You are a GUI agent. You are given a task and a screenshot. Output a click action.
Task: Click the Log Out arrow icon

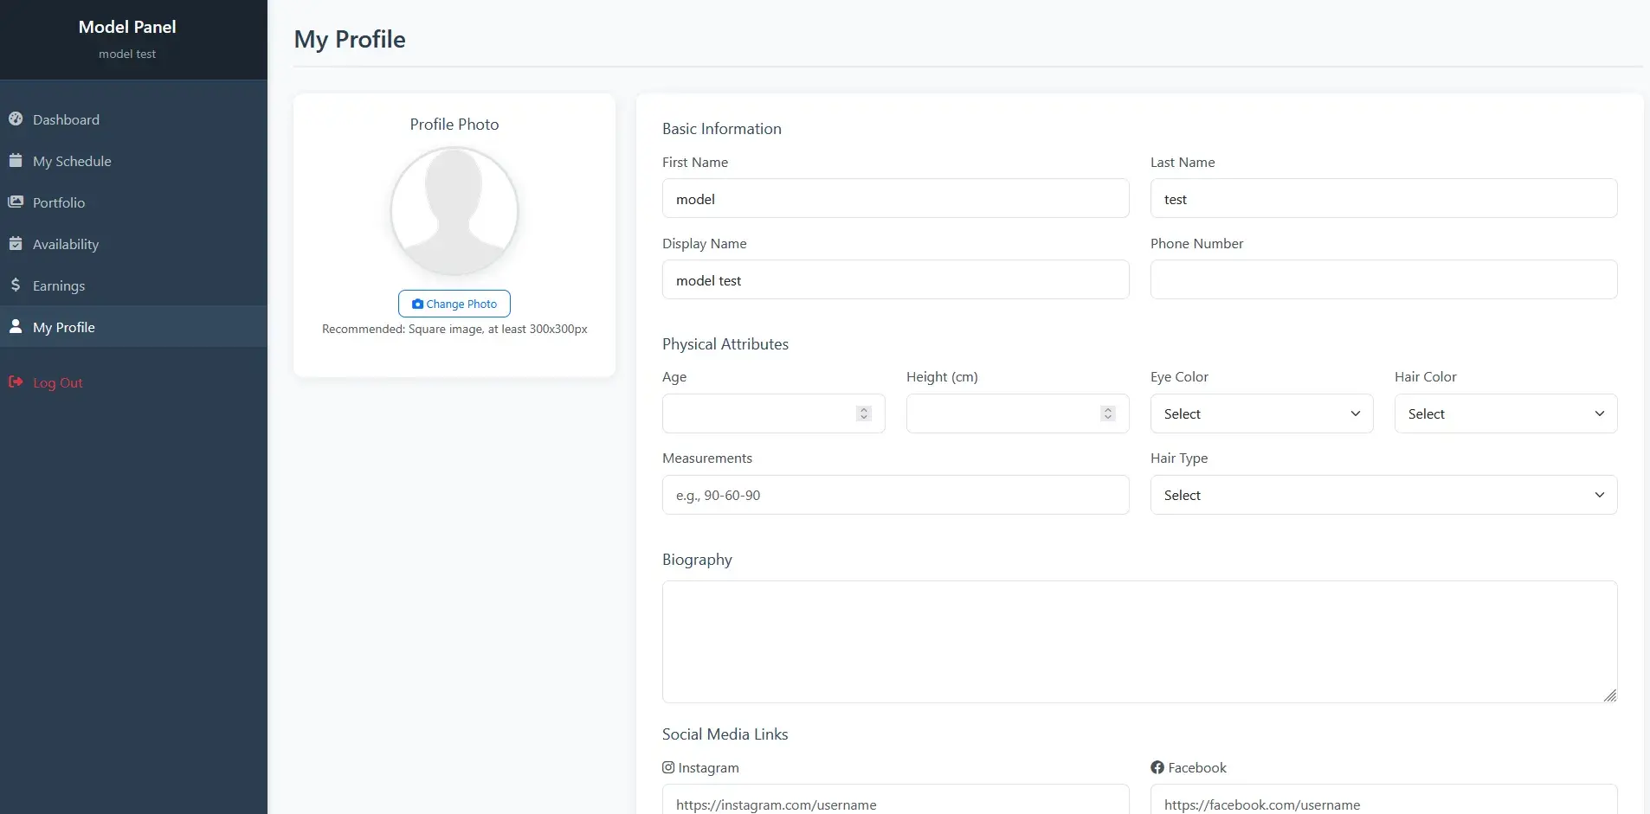coord(16,382)
